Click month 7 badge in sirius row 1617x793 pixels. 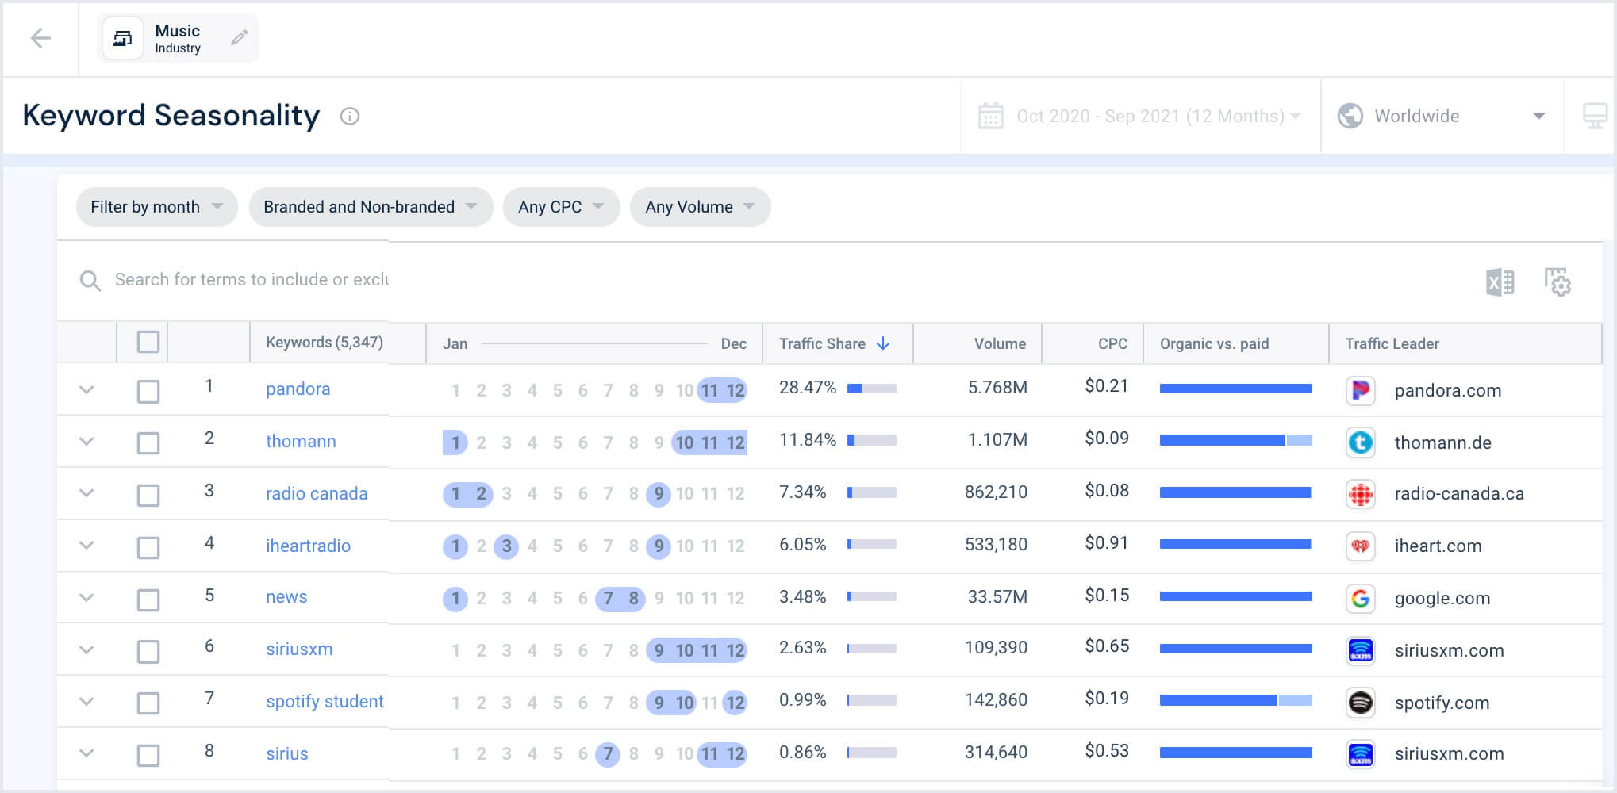coord(608,753)
